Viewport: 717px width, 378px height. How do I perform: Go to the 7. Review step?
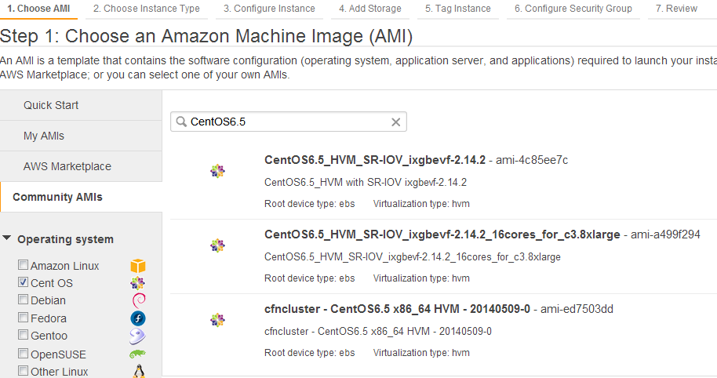tap(676, 9)
